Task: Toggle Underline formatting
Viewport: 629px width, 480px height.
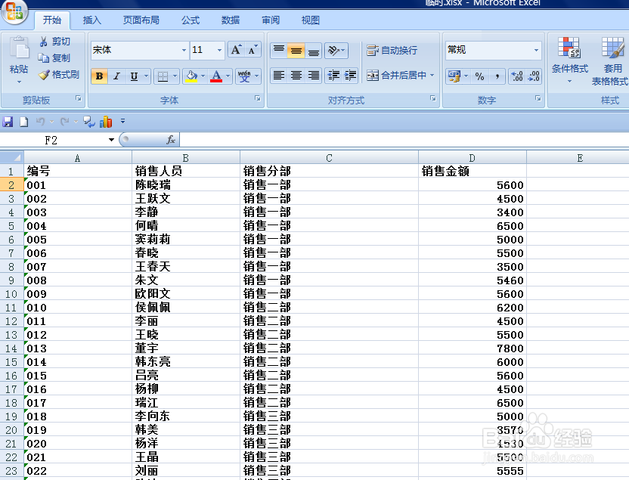Action: coord(134,76)
